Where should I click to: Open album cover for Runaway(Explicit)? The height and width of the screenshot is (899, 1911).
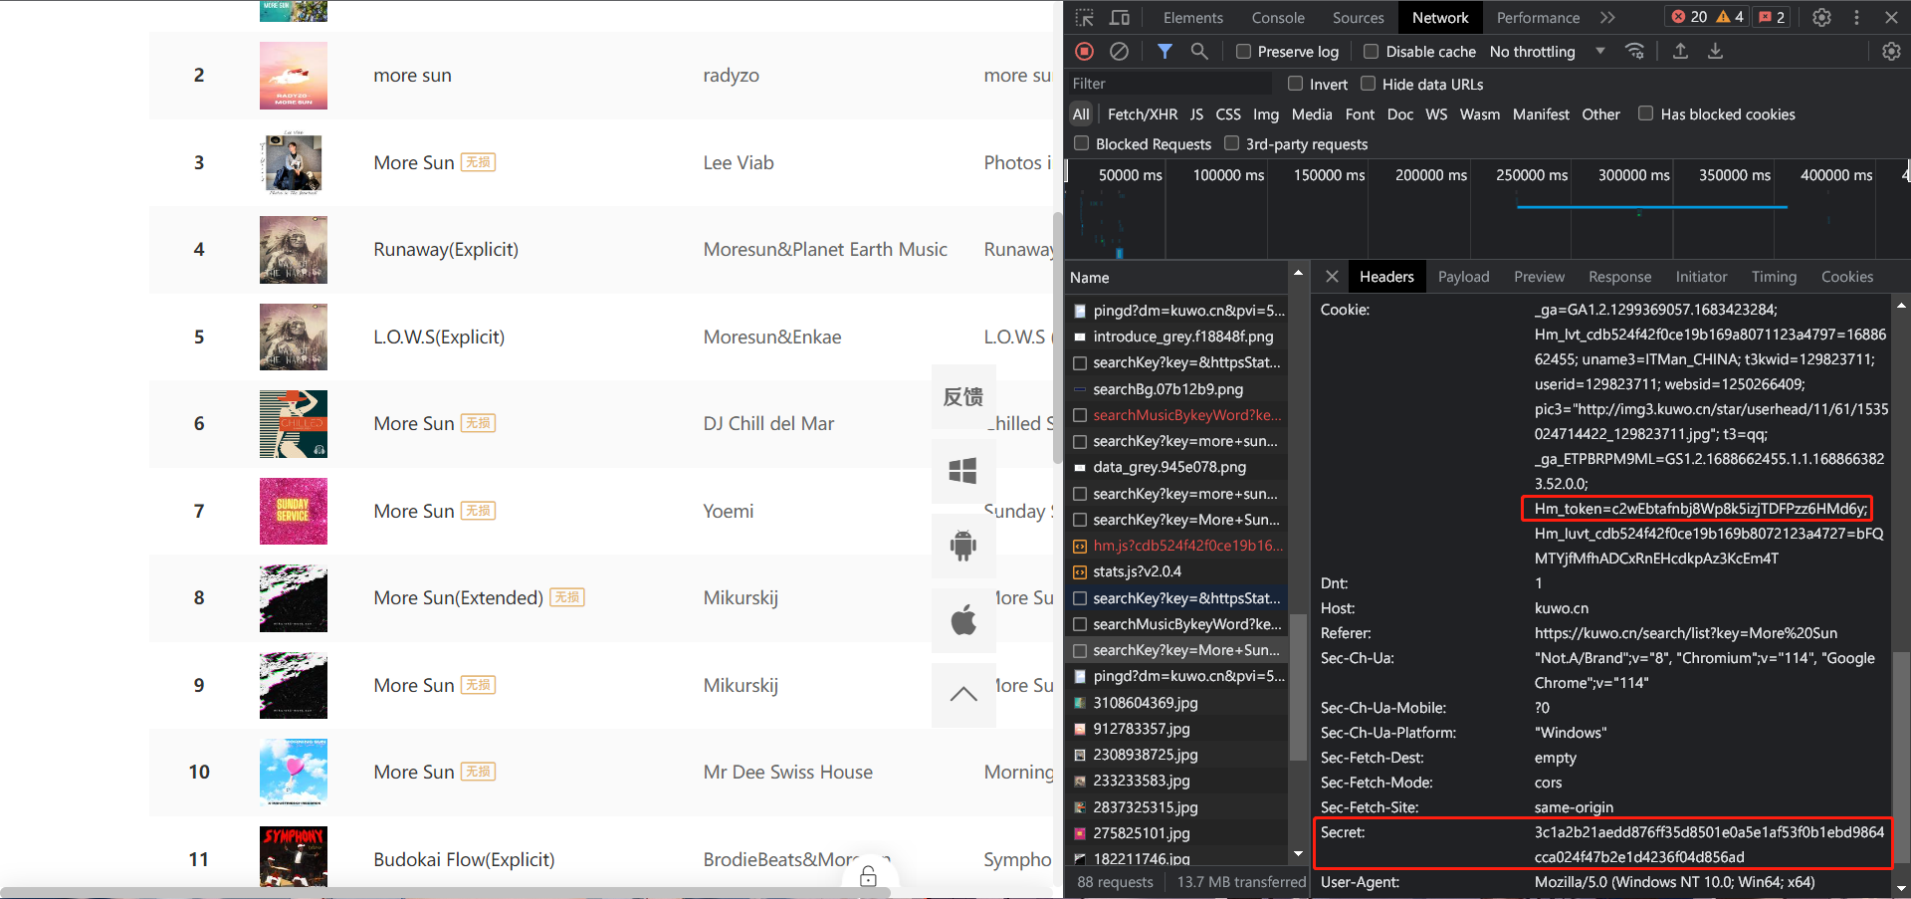[x=294, y=250]
